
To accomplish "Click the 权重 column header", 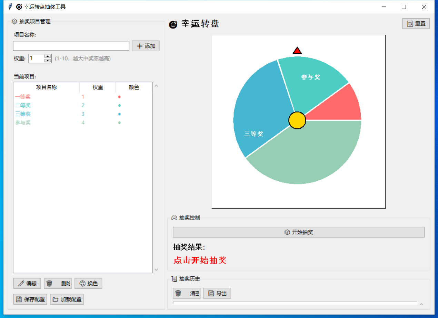I will click(98, 87).
